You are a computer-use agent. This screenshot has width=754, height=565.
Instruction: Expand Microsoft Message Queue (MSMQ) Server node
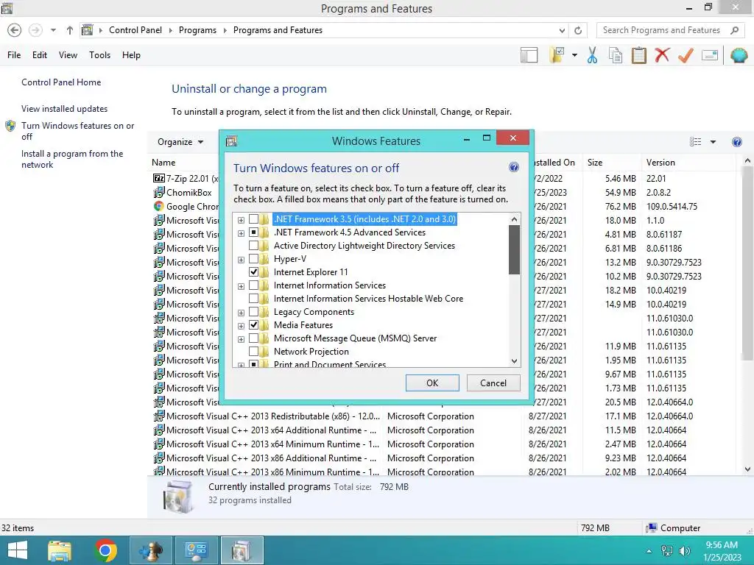[241, 339]
